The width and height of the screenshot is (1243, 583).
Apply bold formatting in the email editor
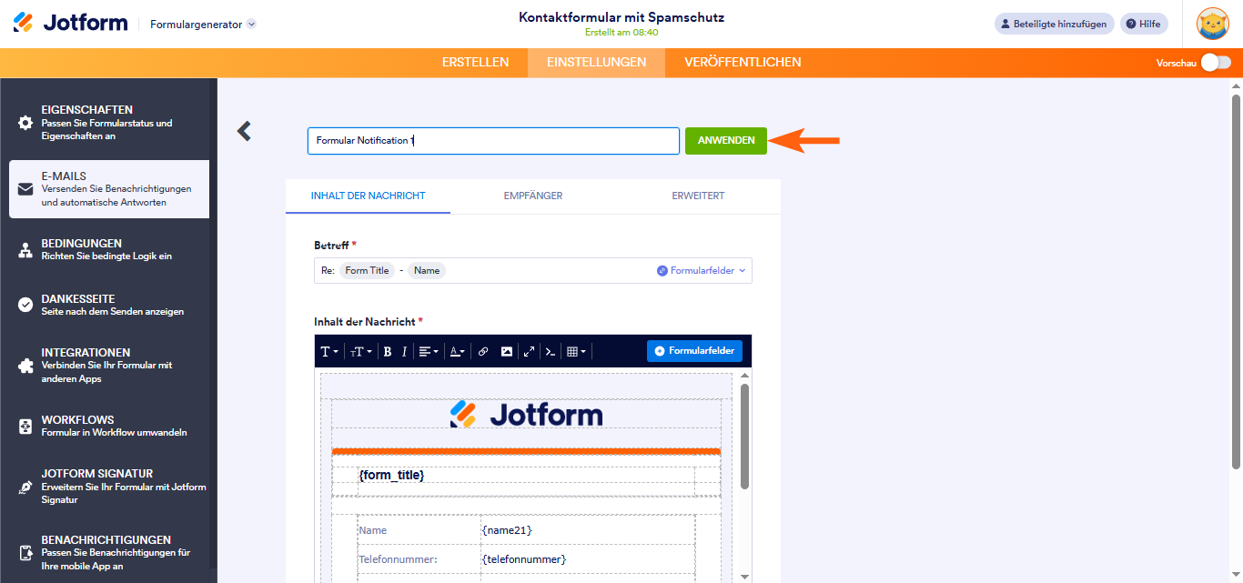click(x=387, y=350)
